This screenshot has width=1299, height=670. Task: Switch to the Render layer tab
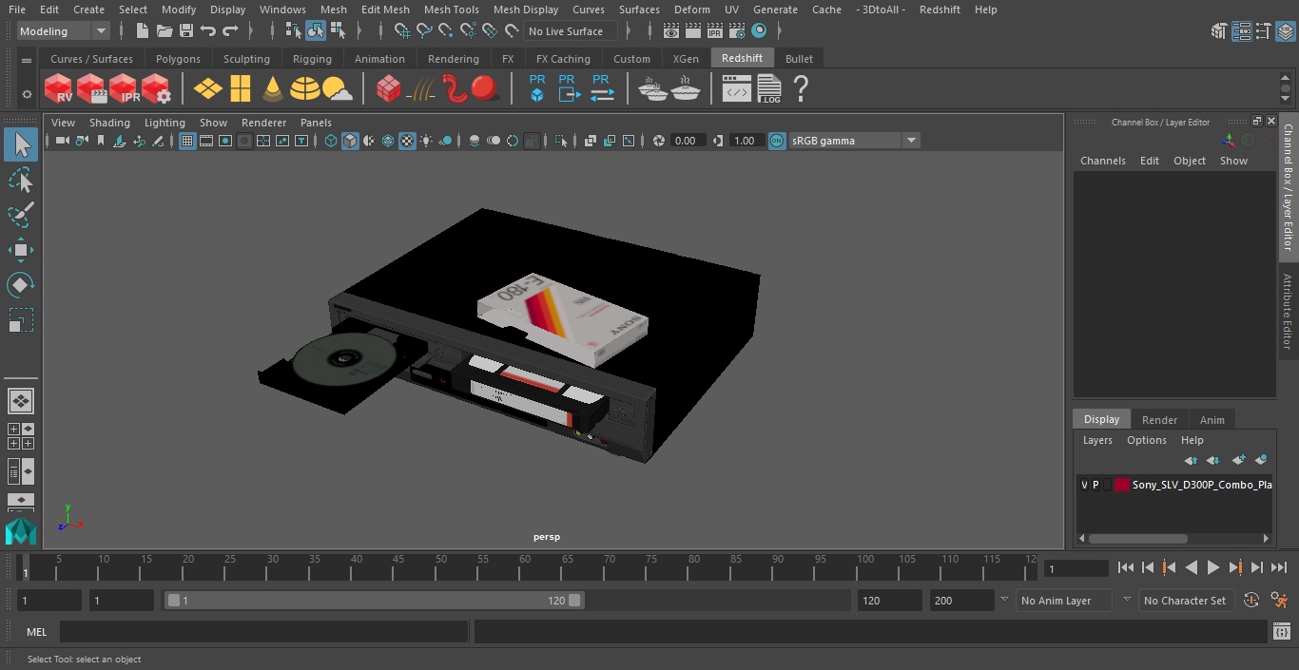1159,420
